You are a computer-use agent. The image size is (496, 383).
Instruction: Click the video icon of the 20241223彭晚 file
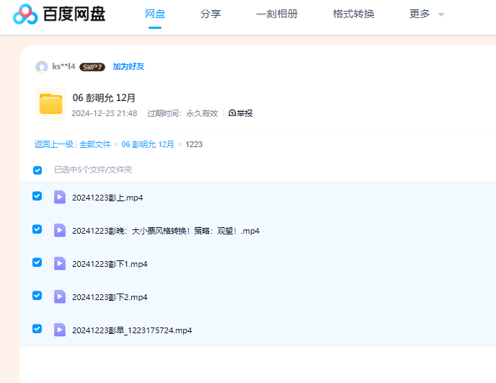60,230
